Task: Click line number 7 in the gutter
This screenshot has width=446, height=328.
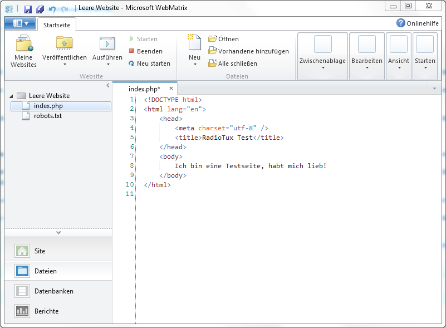Action: tap(132, 156)
